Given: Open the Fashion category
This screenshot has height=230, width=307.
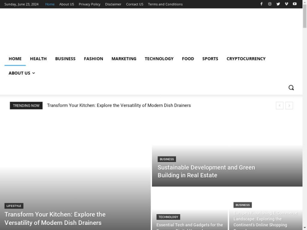Looking at the screenshot, I should pos(94,59).
